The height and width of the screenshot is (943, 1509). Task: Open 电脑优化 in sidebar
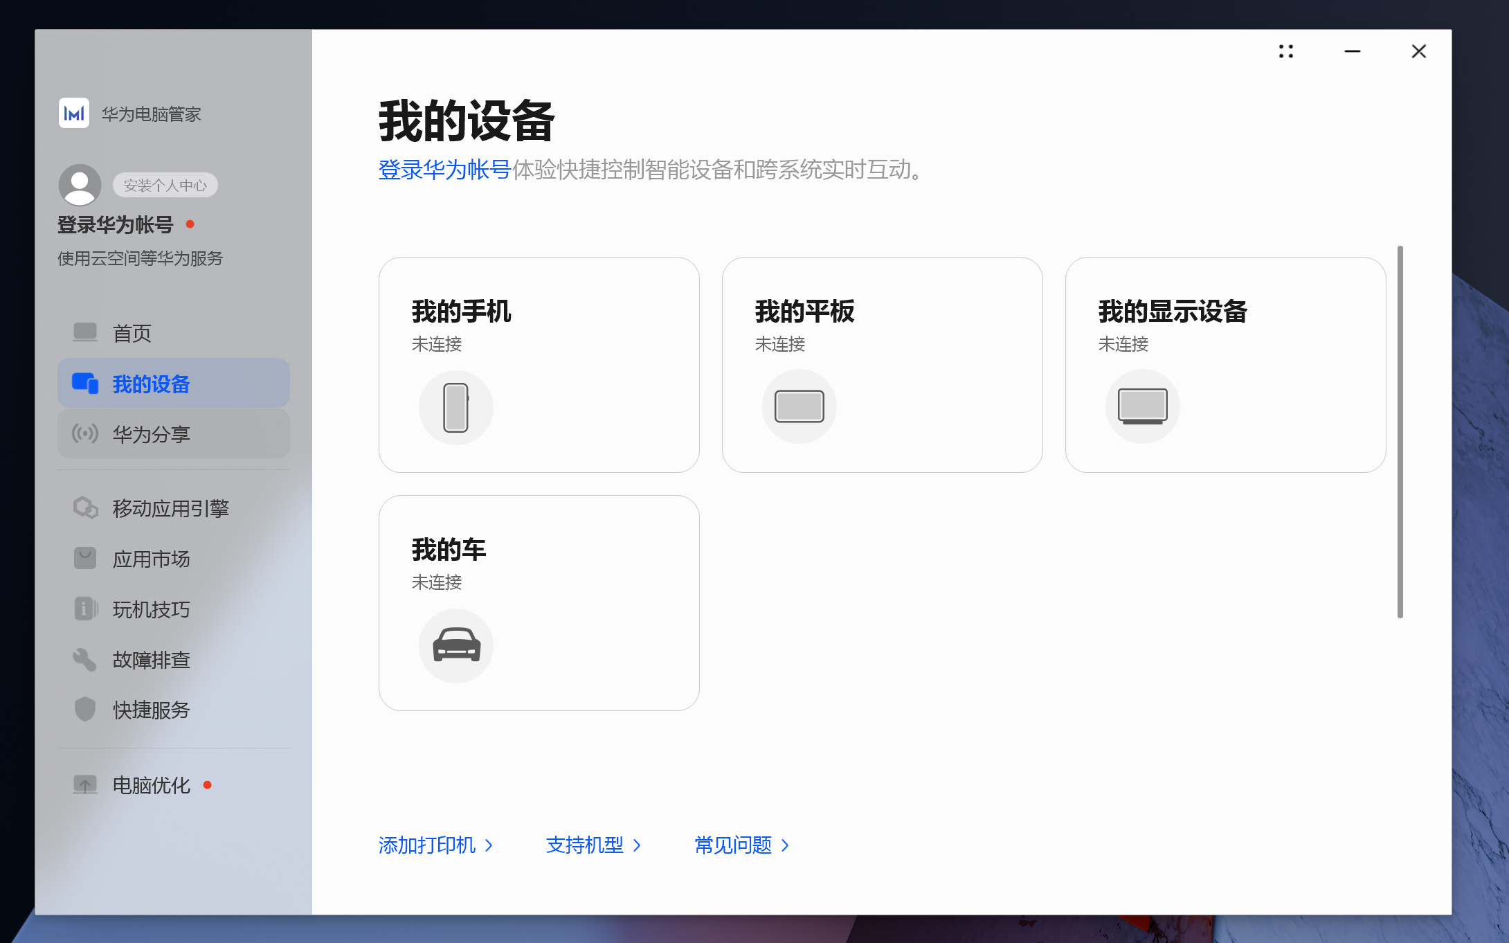click(174, 785)
